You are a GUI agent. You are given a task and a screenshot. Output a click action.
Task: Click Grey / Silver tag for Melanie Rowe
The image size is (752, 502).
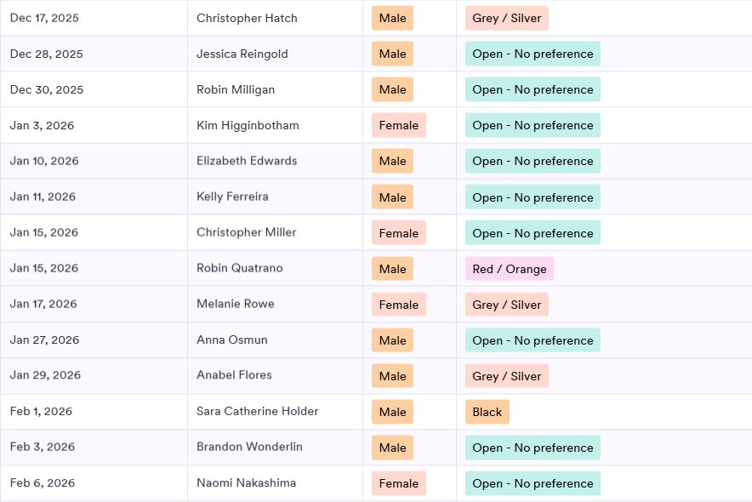(507, 305)
